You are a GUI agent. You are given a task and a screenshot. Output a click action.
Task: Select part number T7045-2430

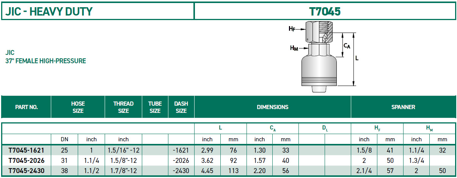[26, 171]
